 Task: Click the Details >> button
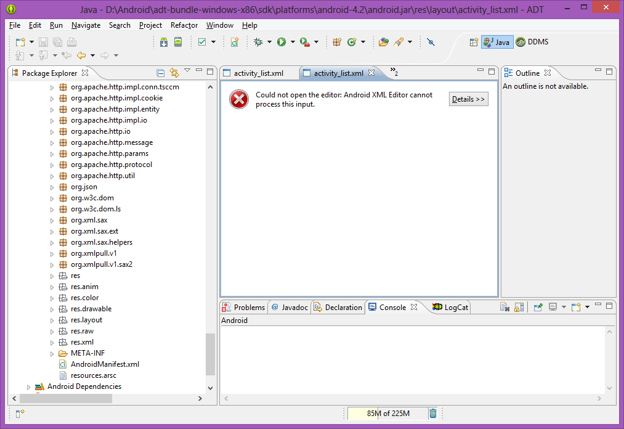coord(468,99)
